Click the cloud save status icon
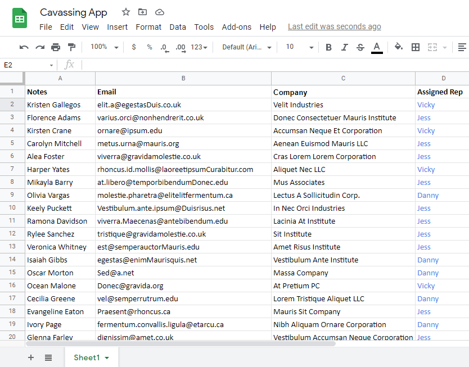The image size is (469, 367). point(159,12)
